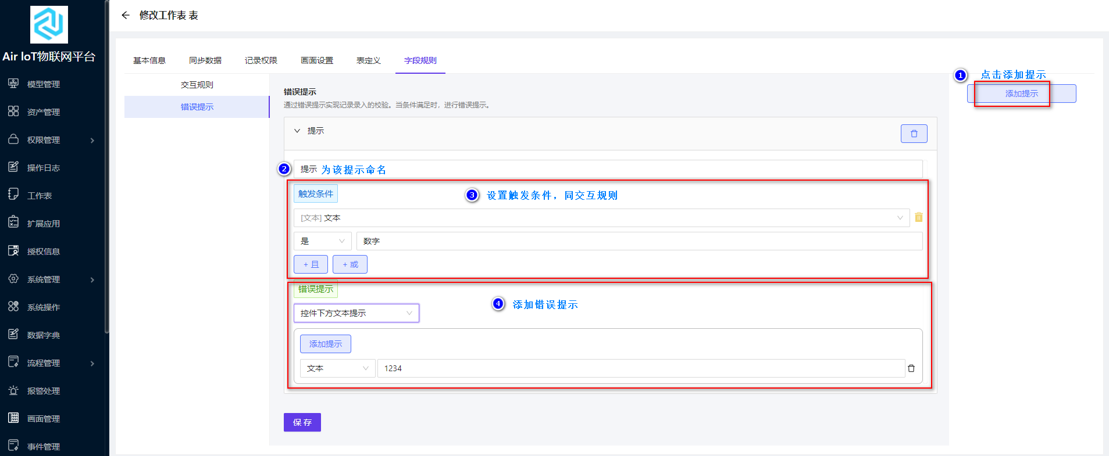This screenshot has height=456, width=1109.
Task: Remove the 1234 prompt row with trash icon
Action: (911, 368)
